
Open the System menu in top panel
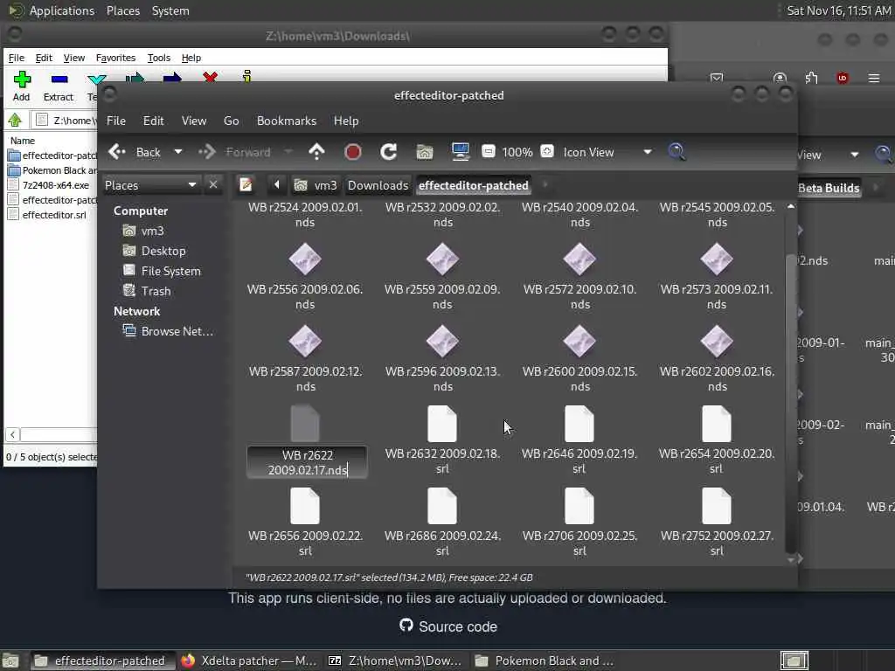[170, 10]
